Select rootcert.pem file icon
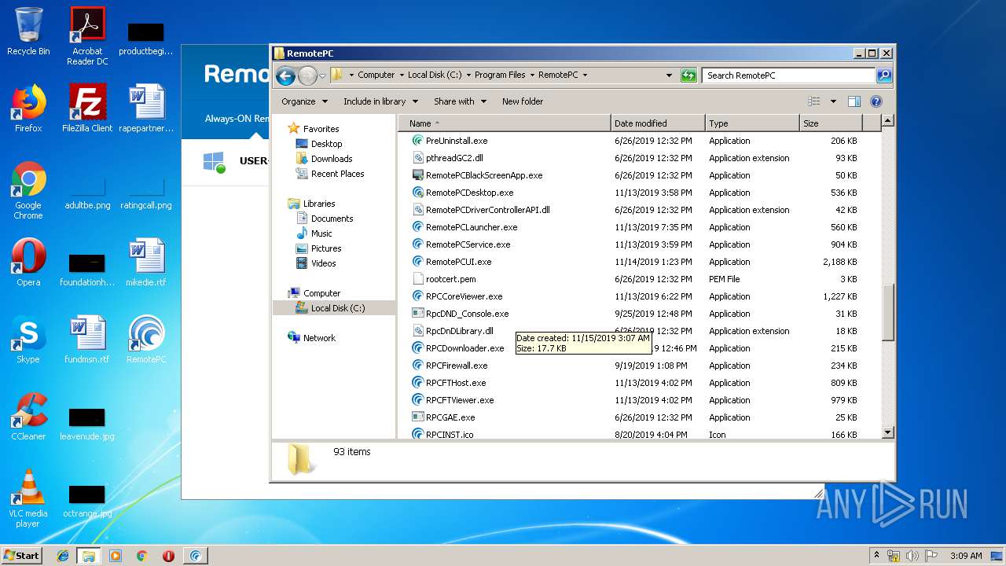 coord(418,279)
